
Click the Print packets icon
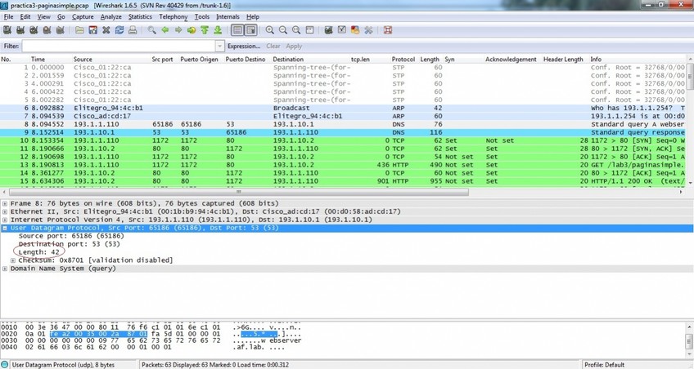pyautogui.click(x=133, y=30)
